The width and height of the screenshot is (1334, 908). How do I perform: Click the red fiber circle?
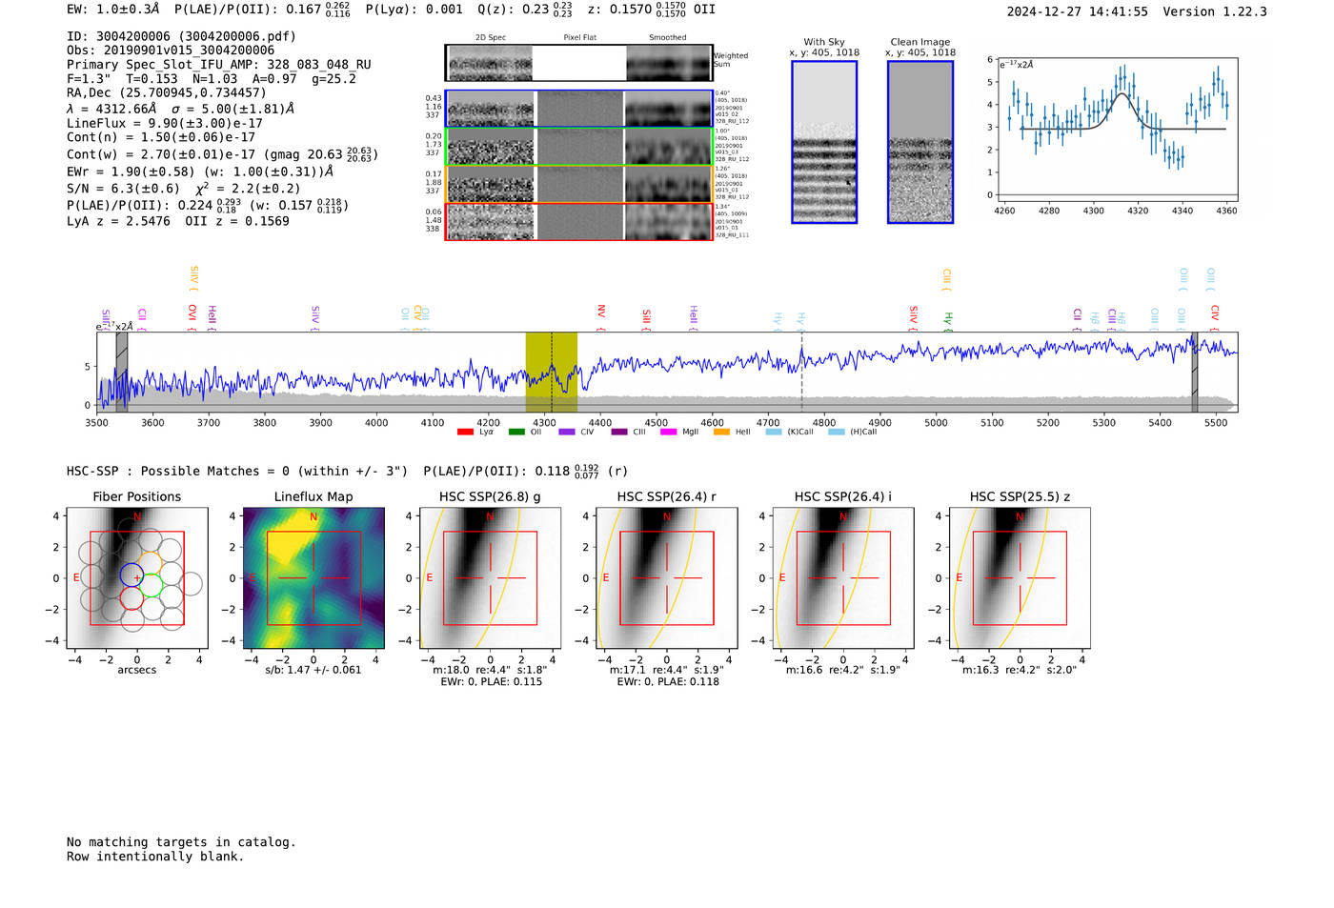tap(131, 598)
